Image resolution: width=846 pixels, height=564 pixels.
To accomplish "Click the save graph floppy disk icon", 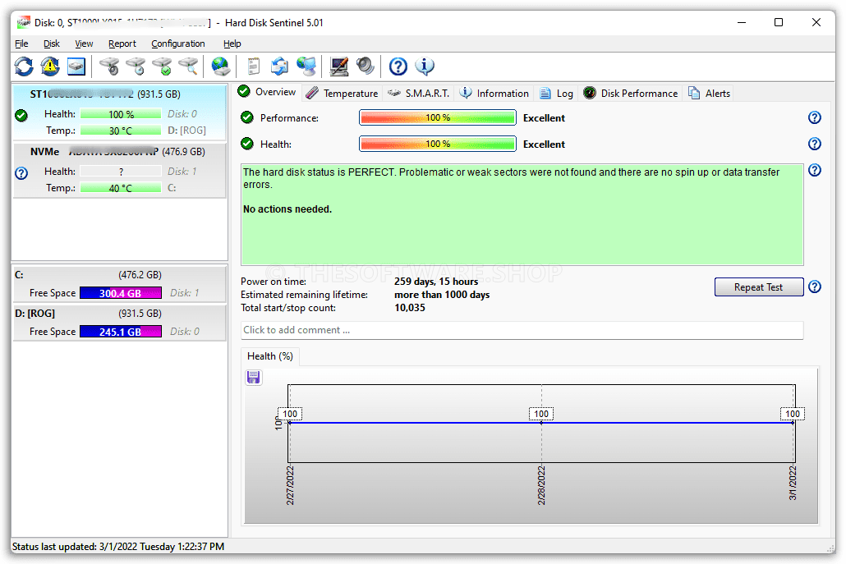I will [x=254, y=377].
